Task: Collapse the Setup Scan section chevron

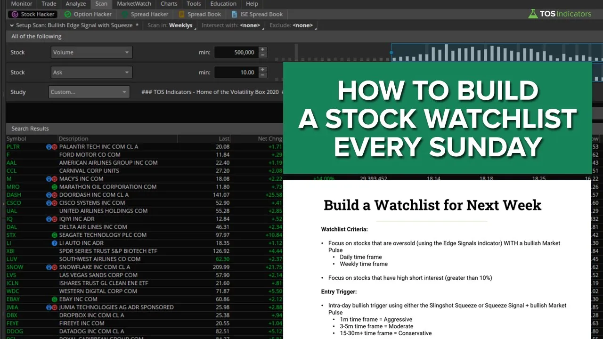Action: click(x=12, y=25)
